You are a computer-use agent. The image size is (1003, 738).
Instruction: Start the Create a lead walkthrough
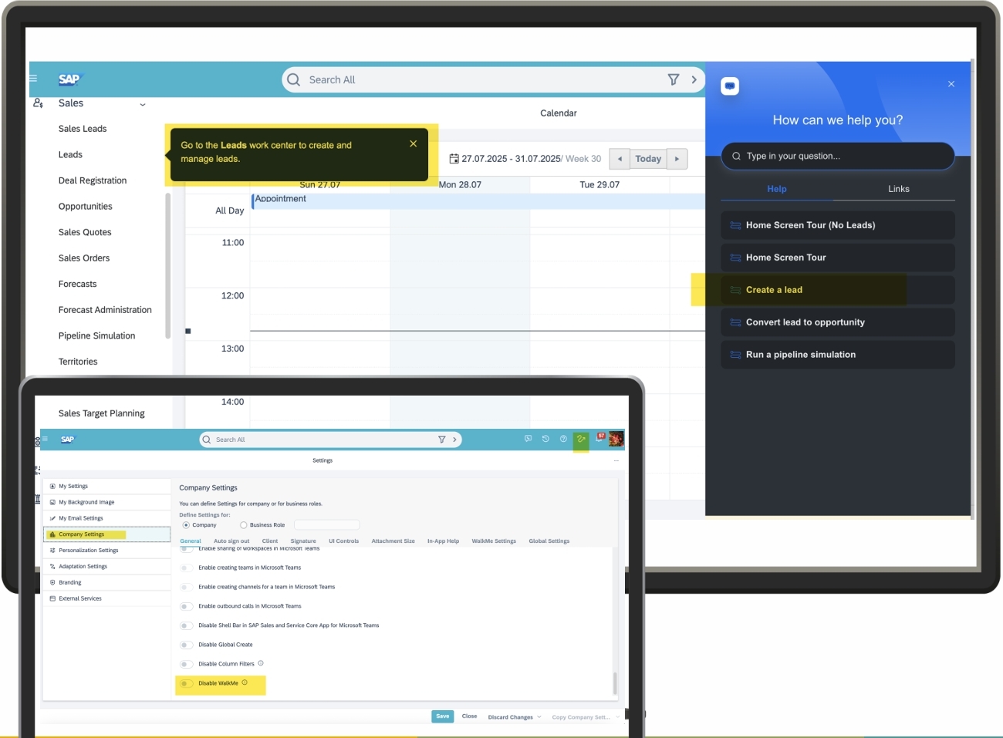click(x=838, y=290)
